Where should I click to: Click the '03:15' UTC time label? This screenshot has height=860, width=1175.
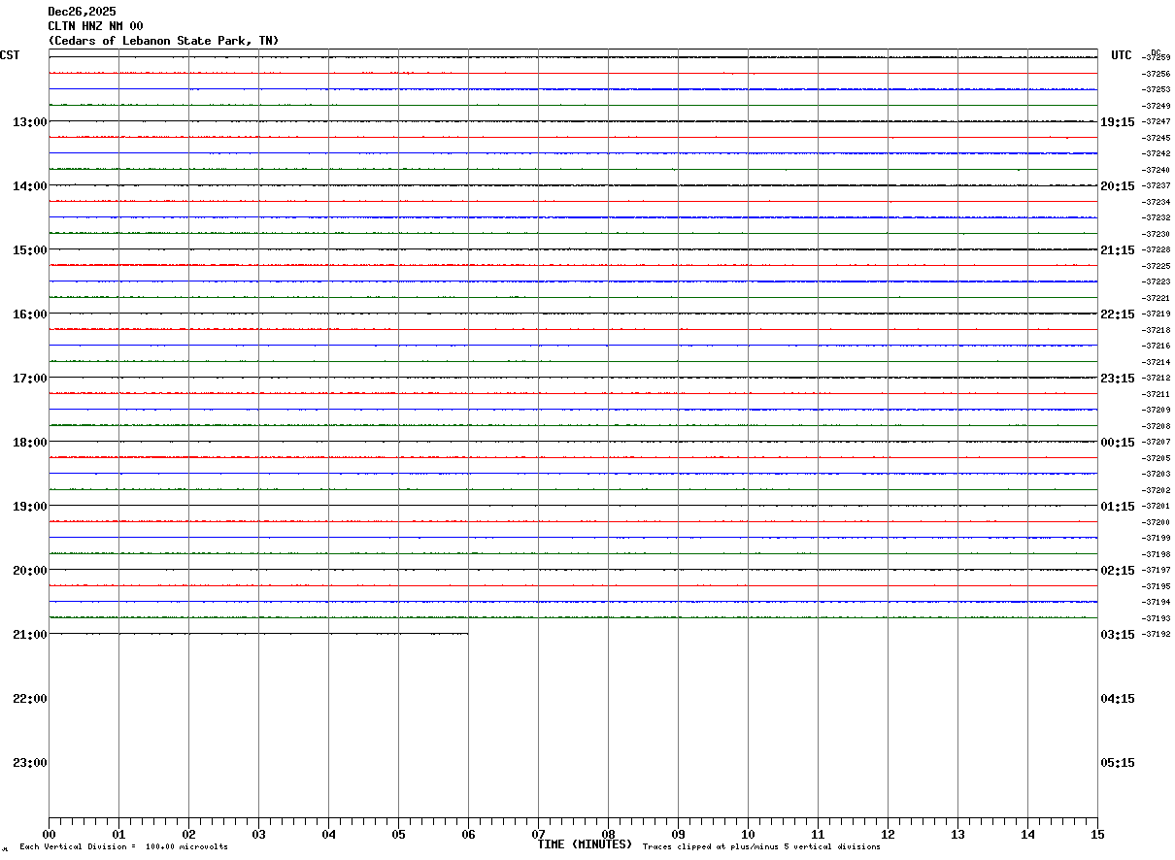point(1117,635)
